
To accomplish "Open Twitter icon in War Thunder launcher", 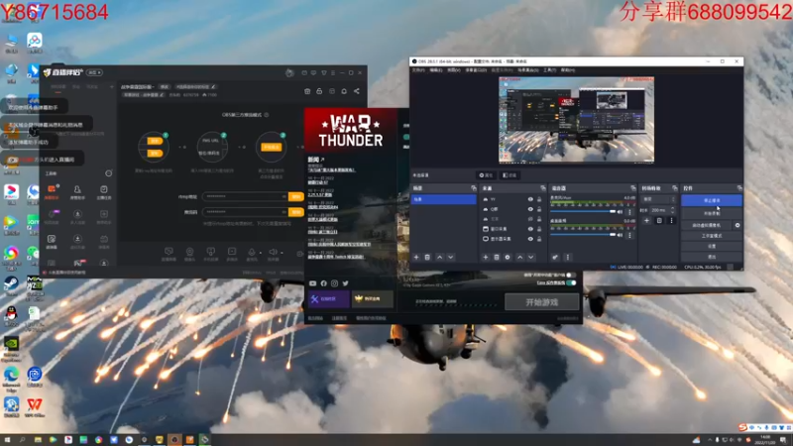I will [x=345, y=283].
